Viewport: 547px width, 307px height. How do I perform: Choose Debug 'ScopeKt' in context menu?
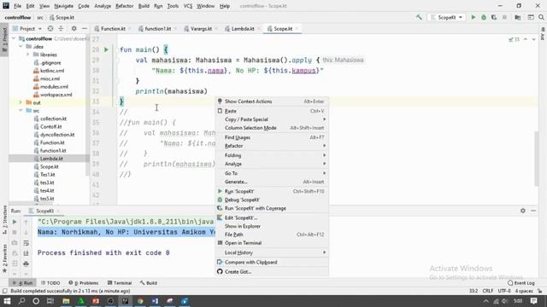[272, 200]
